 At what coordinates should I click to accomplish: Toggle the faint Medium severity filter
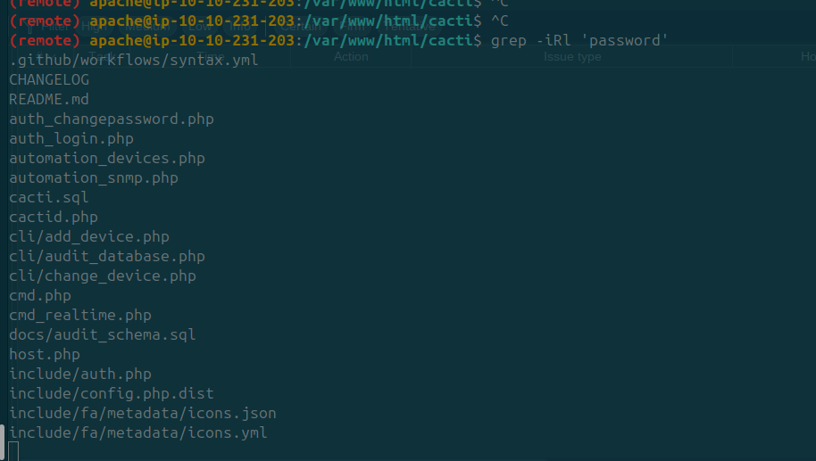[x=148, y=27]
